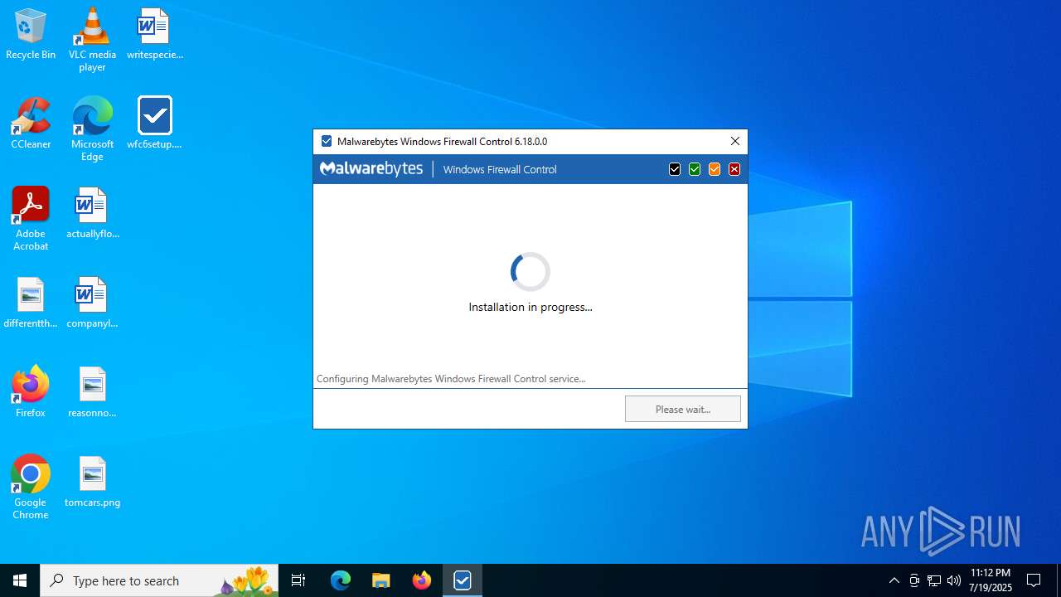The image size is (1061, 597).
Task: Expand the hidden system tray icons
Action: pyautogui.click(x=894, y=580)
